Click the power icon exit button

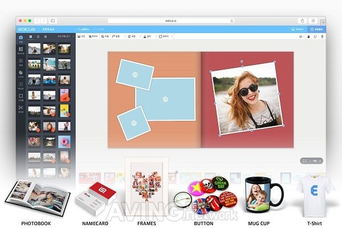click(316, 29)
